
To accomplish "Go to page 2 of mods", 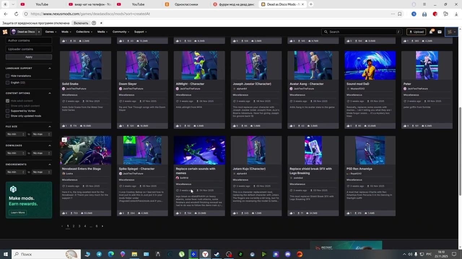I will [x=74, y=226].
